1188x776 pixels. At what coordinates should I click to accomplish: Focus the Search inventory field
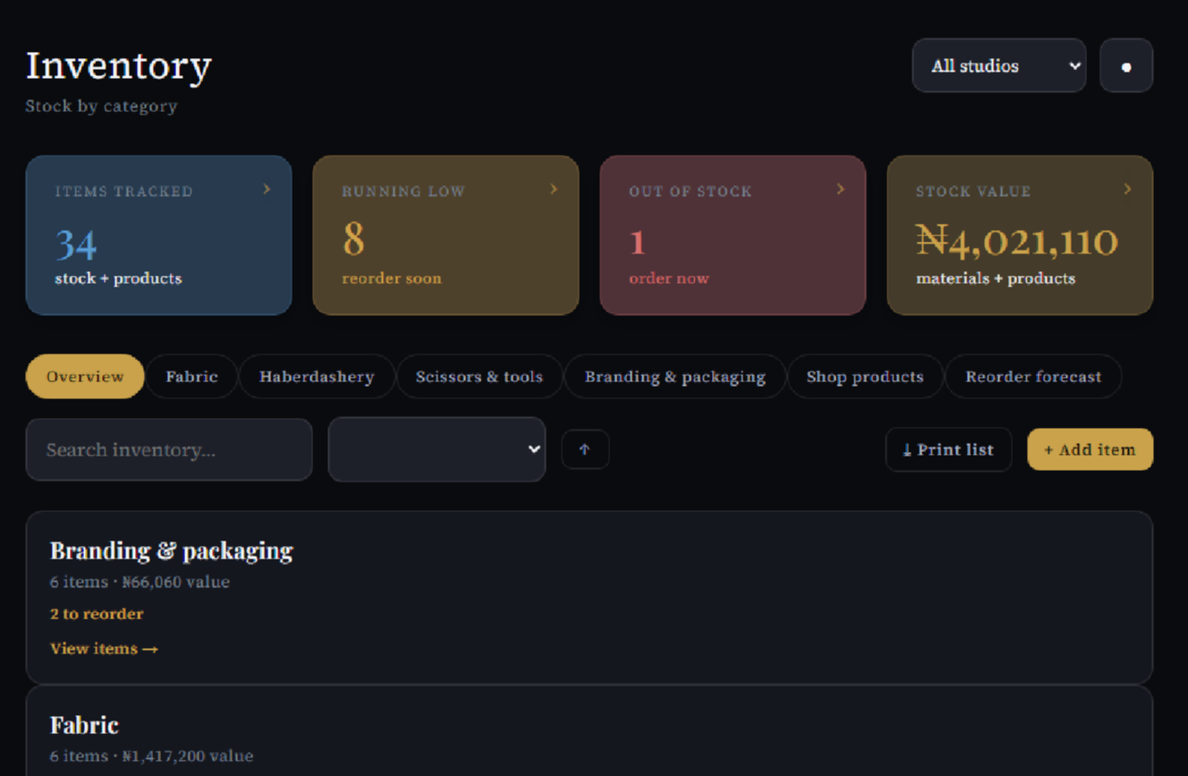pyautogui.click(x=169, y=449)
